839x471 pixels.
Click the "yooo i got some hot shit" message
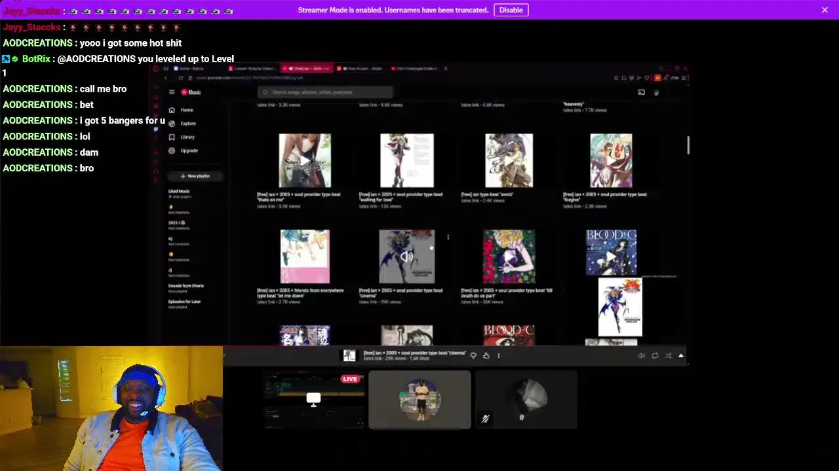coord(130,43)
